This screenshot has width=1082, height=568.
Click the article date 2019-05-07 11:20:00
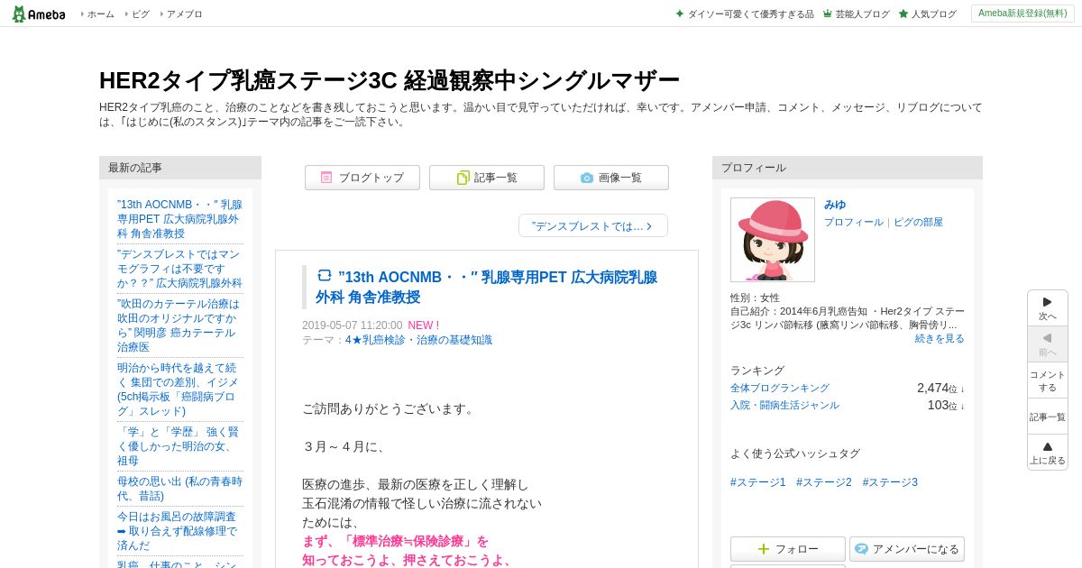tap(353, 325)
